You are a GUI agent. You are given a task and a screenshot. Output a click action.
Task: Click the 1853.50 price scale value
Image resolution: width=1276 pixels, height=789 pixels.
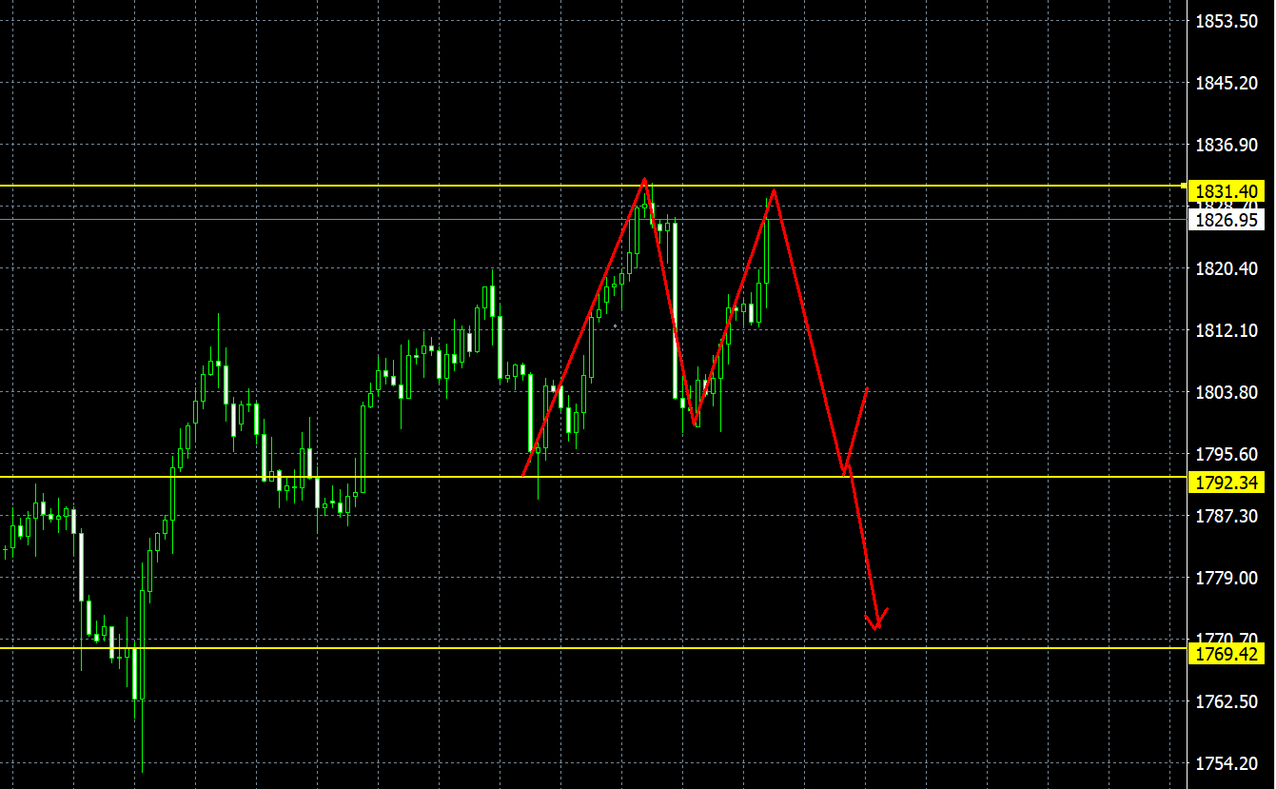coord(1227,21)
